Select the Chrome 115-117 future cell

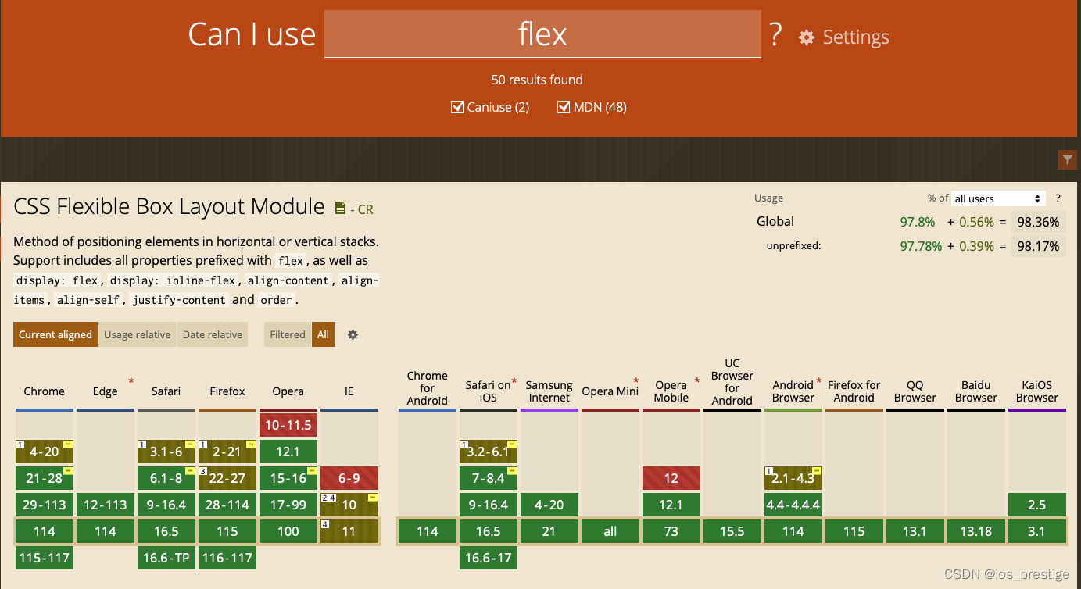(x=45, y=558)
